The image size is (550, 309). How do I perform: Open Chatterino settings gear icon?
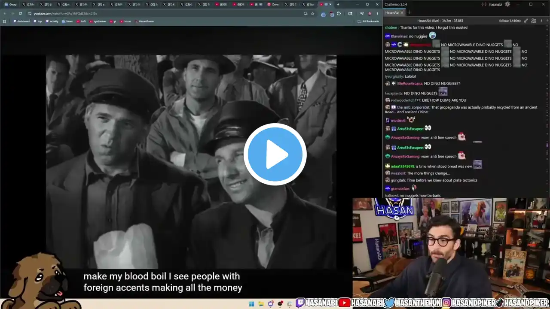tap(507, 4)
